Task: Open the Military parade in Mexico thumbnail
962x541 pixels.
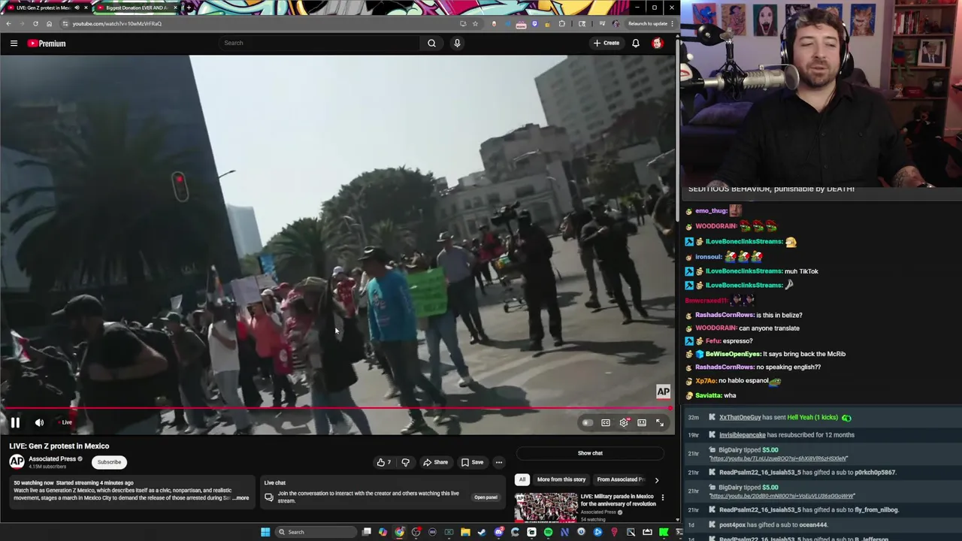Action: point(546,507)
